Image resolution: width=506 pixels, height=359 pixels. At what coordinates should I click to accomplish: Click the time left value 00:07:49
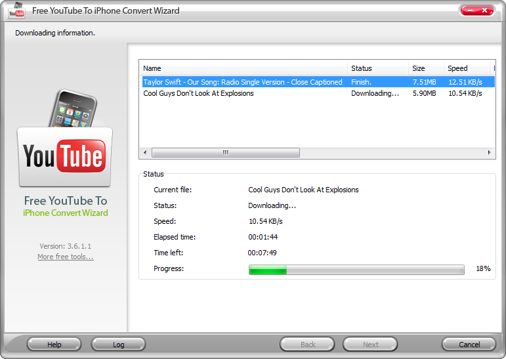[262, 253]
